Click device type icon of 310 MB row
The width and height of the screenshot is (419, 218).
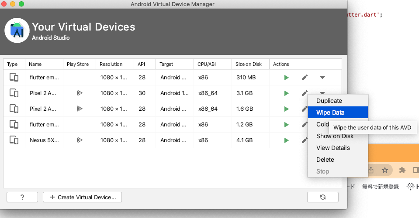pos(14,77)
